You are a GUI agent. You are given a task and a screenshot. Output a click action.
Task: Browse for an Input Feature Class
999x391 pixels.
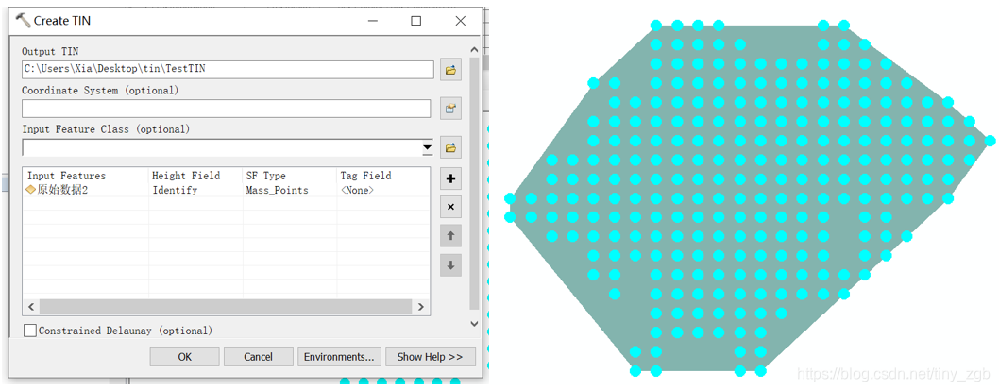point(450,147)
